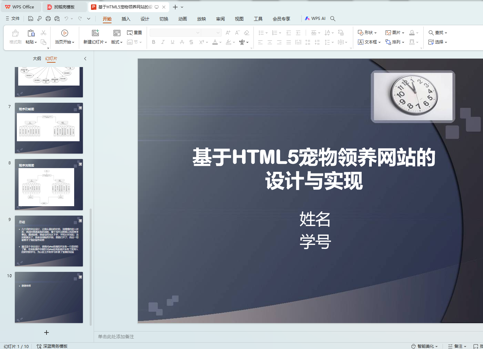Image resolution: width=483 pixels, height=349 pixels.
Task: Switch to the Outline pane tab
Action: coord(37,59)
